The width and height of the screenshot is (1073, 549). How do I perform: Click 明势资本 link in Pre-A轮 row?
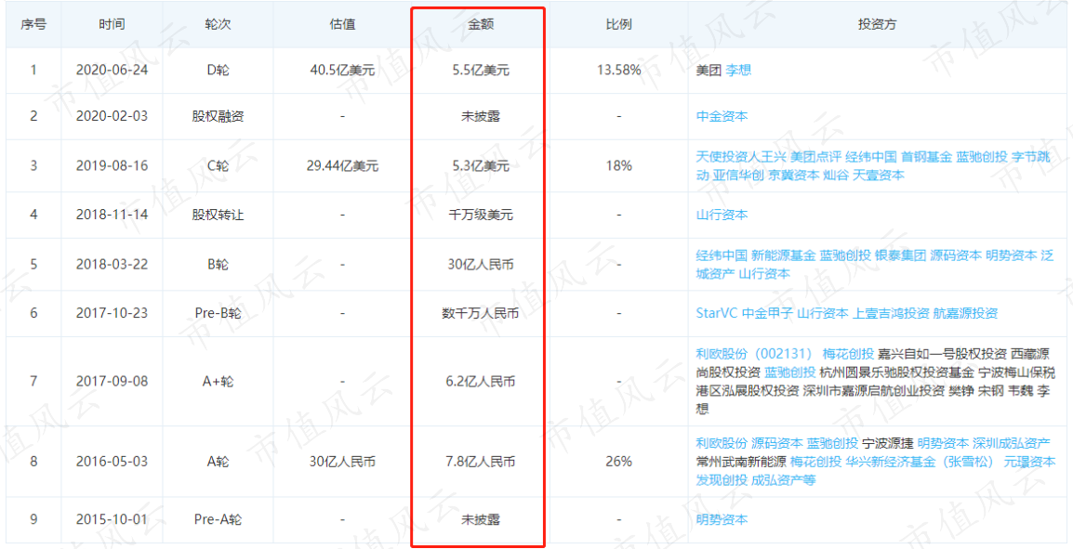[x=722, y=519]
